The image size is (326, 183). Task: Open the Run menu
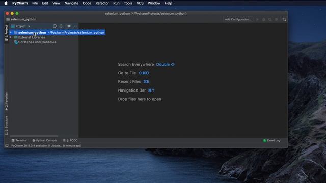click(116, 3)
